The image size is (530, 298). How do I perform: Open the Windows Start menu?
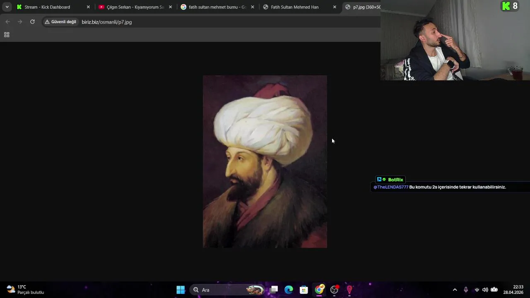181,290
